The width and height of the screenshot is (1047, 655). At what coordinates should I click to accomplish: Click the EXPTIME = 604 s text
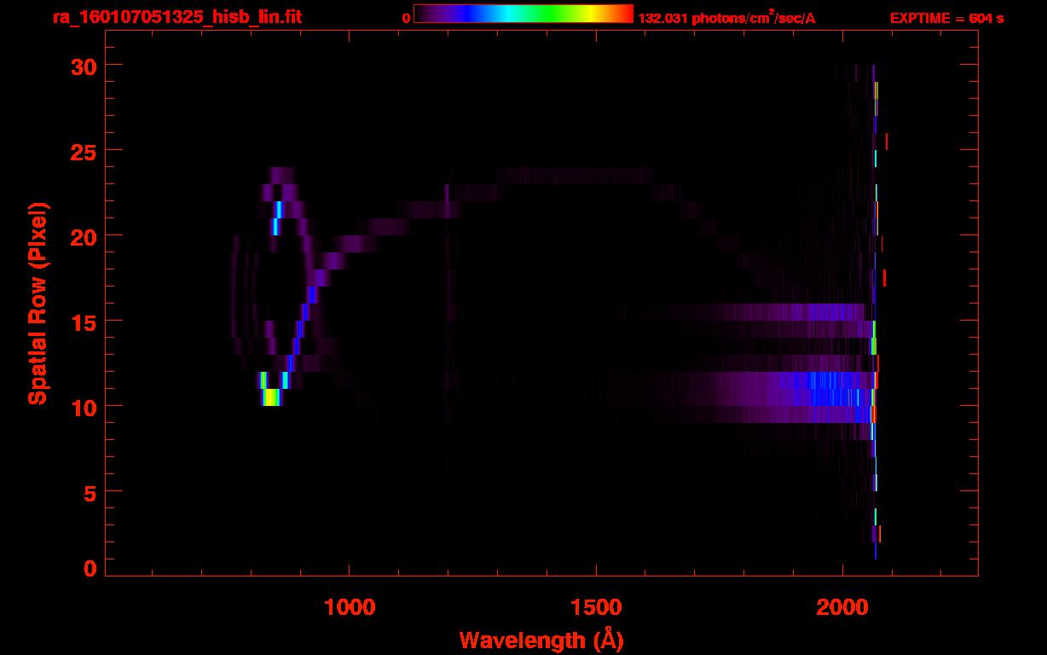coord(946,18)
